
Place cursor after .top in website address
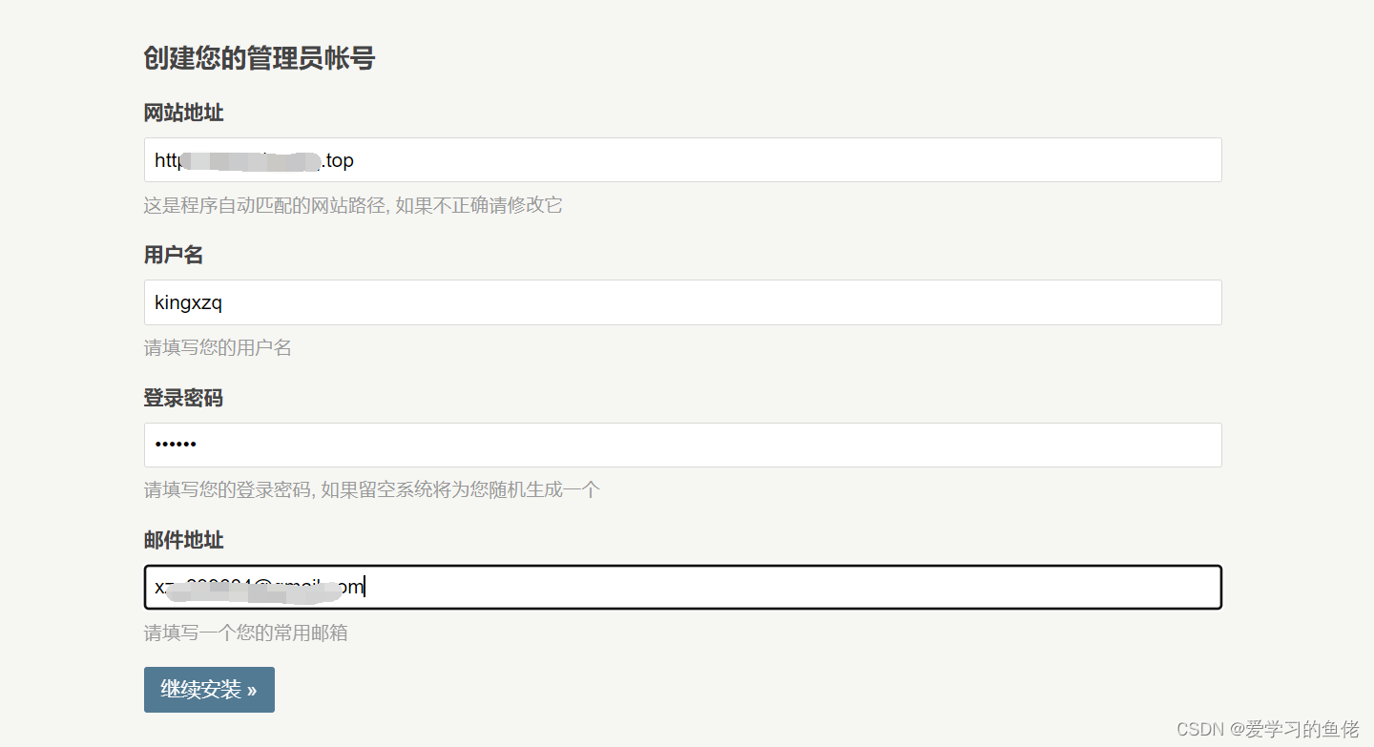pos(355,160)
